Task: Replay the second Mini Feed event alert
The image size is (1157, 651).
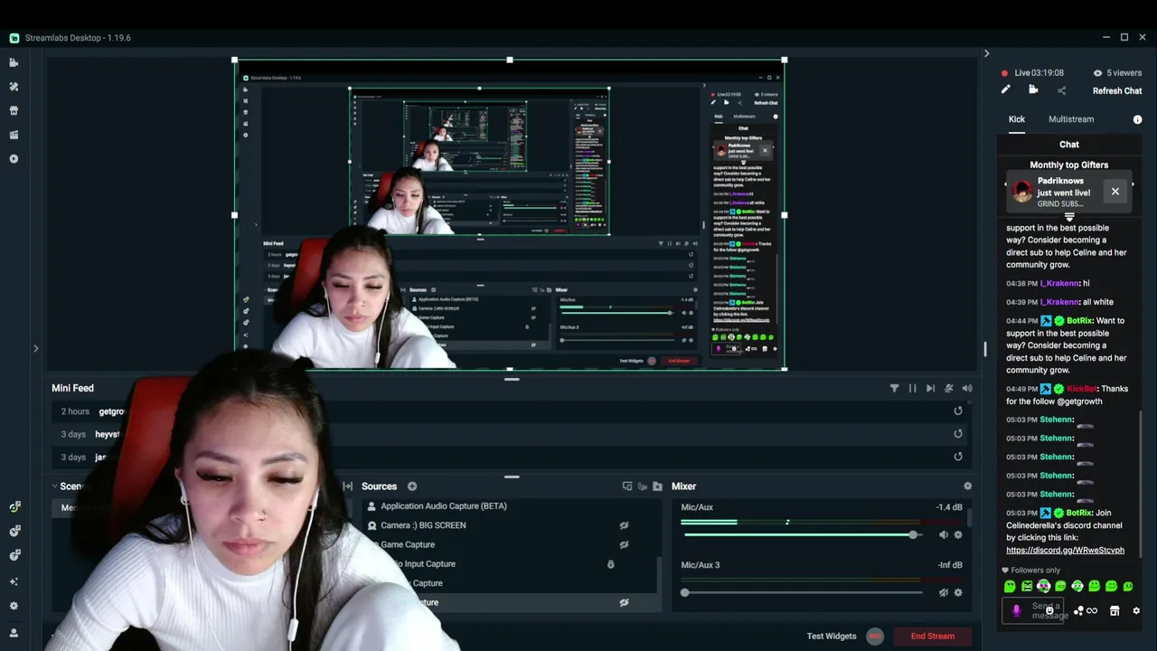Action: click(958, 433)
